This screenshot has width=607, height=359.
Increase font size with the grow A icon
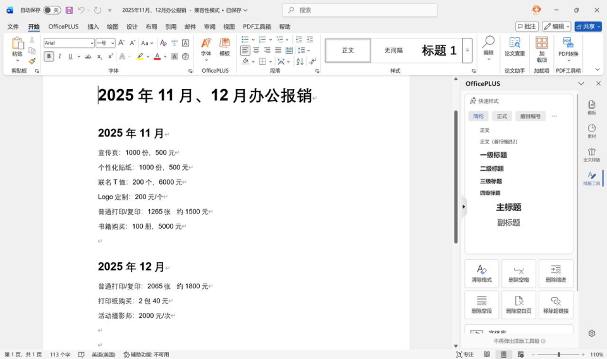(121, 43)
